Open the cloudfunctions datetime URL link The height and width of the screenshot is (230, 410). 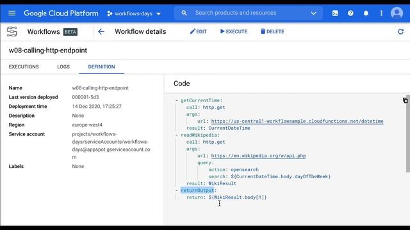click(x=297, y=121)
